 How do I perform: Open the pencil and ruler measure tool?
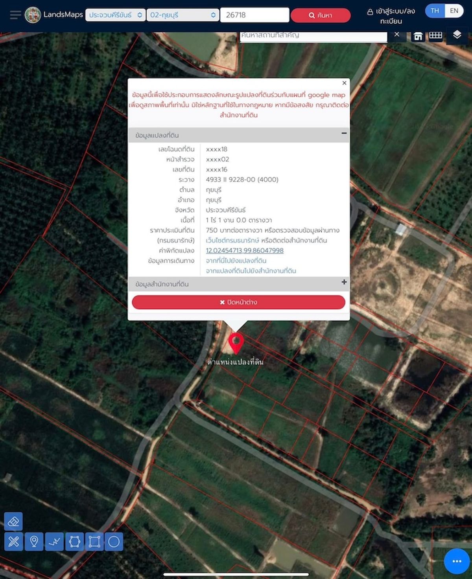tap(13, 542)
